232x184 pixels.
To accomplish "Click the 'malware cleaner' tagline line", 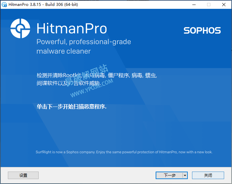I will click(x=64, y=51).
